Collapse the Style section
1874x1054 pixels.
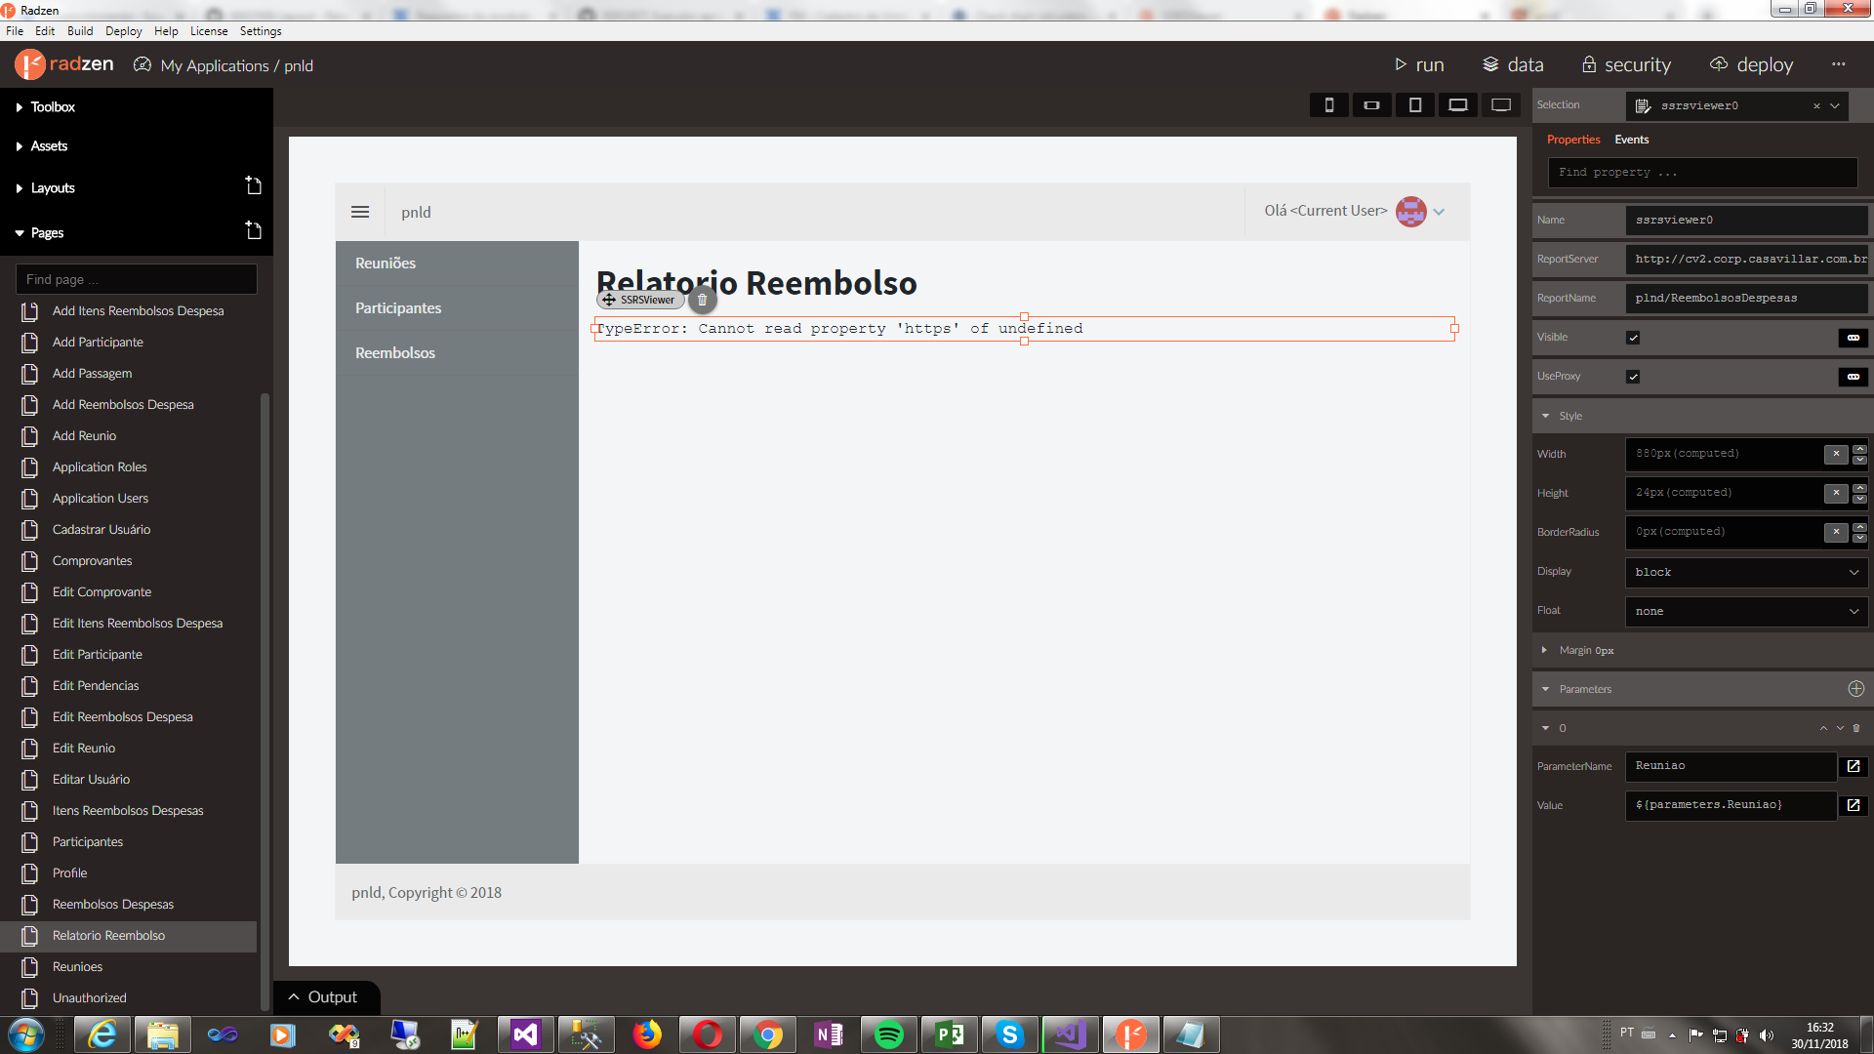[x=1545, y=416]
